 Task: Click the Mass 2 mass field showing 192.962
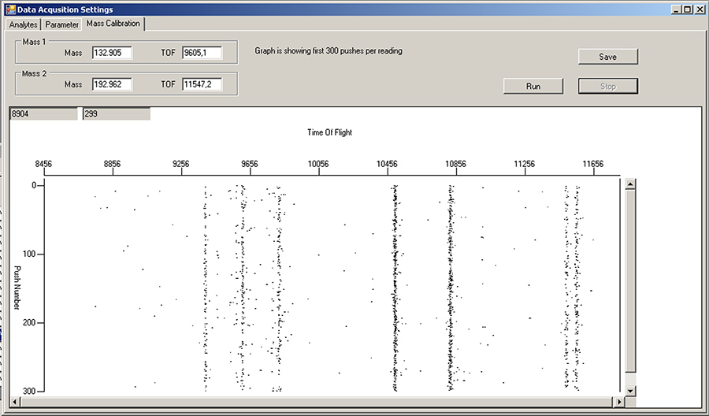pyautogui.click(x=111, y=84)
